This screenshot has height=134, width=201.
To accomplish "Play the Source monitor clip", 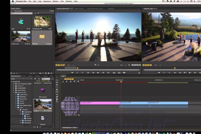I will (x=98, y=73).
